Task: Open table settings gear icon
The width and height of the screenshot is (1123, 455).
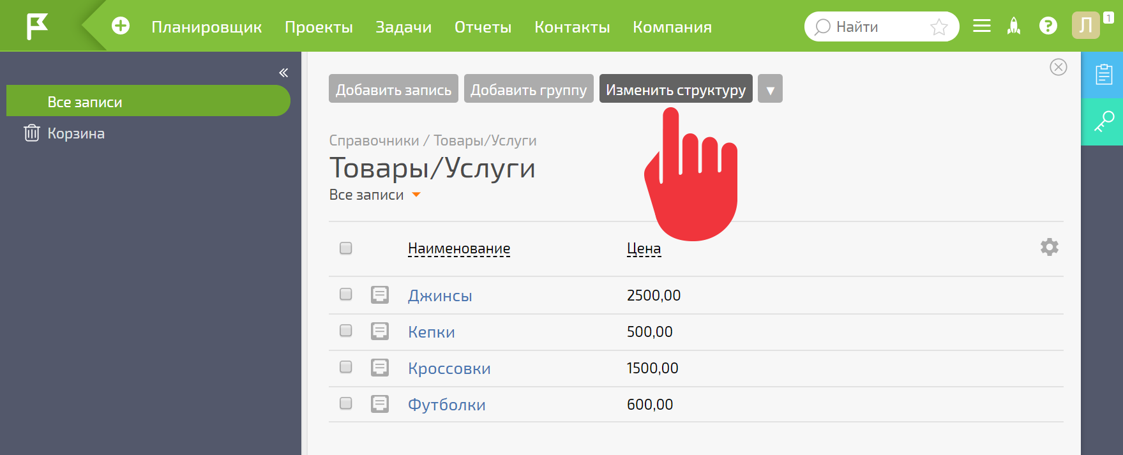Action: (x=1050, y=247)
